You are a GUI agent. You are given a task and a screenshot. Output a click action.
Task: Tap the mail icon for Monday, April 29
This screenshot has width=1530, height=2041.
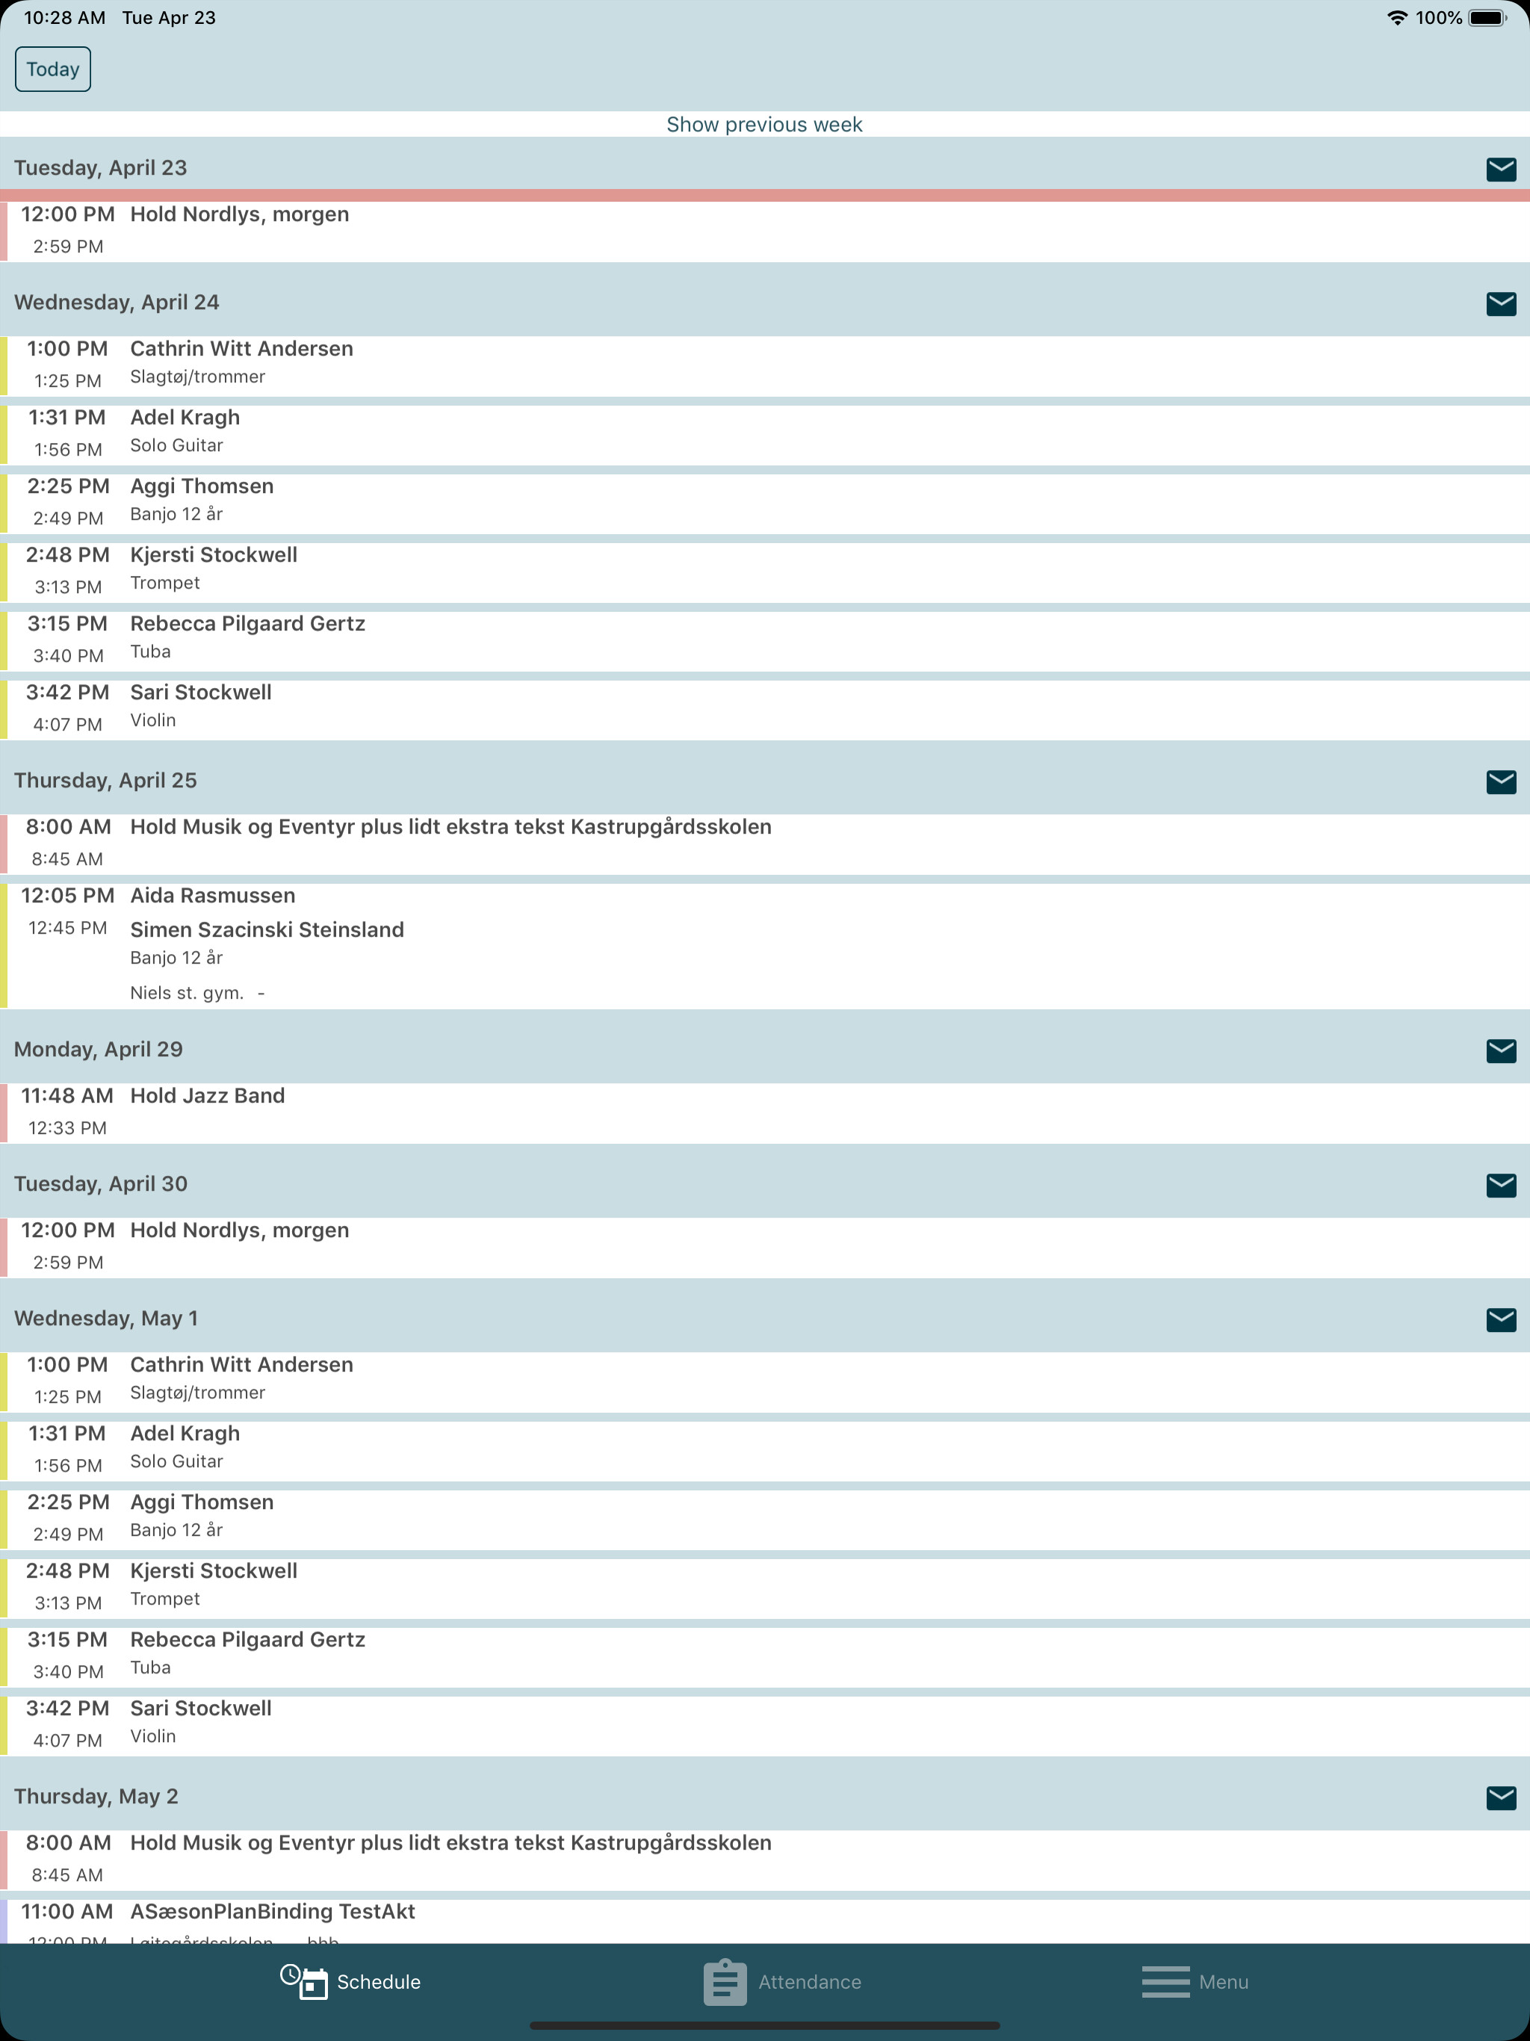(x=1500, y=1050)
